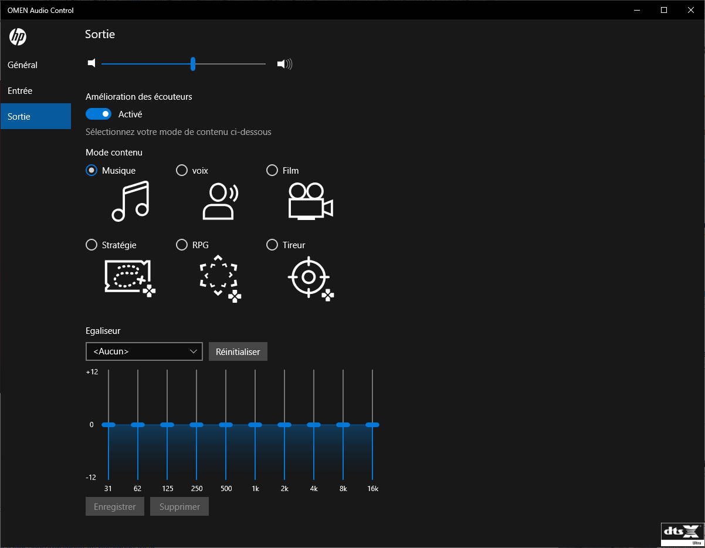
Task: Select the Stratégie radio button
Action: click(x=91, y=245)
